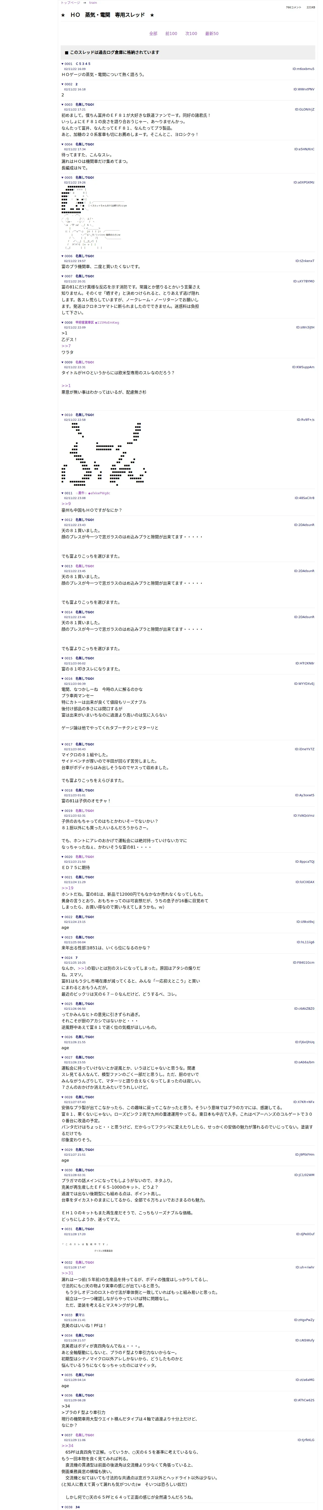Click the post number 0002
Screen dimensions: 323x1510
69,84
